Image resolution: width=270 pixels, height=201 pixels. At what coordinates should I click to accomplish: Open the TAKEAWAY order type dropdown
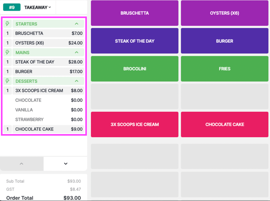click(37, 7)
